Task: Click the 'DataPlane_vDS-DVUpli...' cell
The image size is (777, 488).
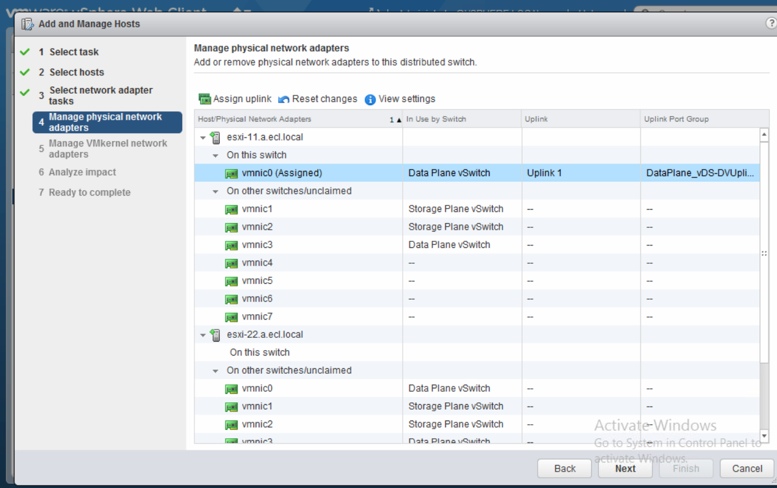Action: pos(700,173)
